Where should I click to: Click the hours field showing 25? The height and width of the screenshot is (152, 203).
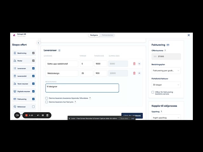tap(87, 73)
